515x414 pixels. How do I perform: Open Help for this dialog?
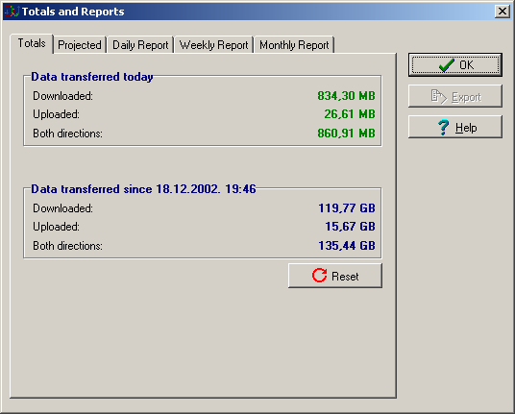455,127
